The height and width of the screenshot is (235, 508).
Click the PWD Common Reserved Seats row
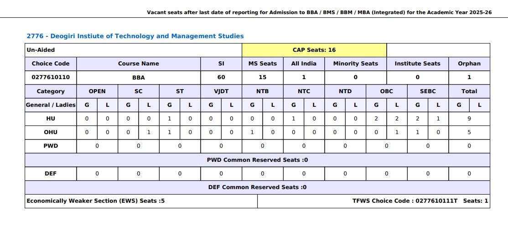tap(257, 160)
